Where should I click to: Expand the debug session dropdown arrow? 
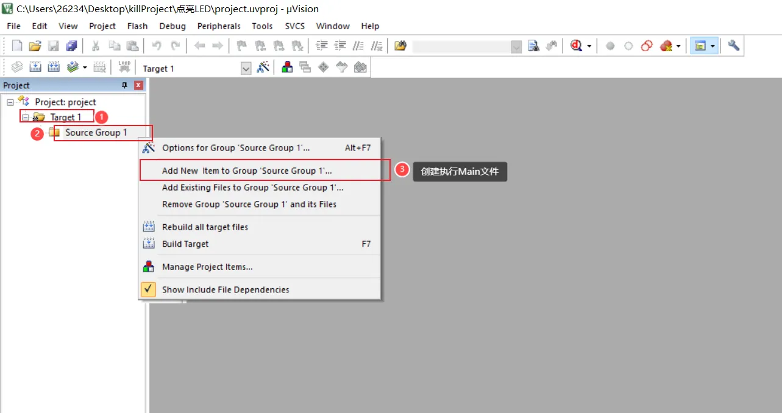(589, 46)
